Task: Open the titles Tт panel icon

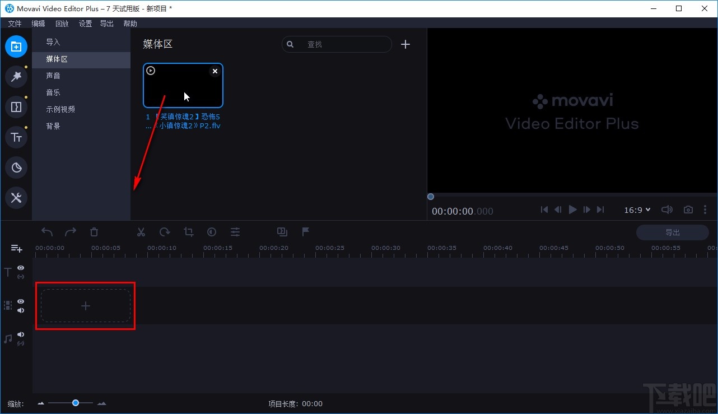Action: (x=16, y=137)
